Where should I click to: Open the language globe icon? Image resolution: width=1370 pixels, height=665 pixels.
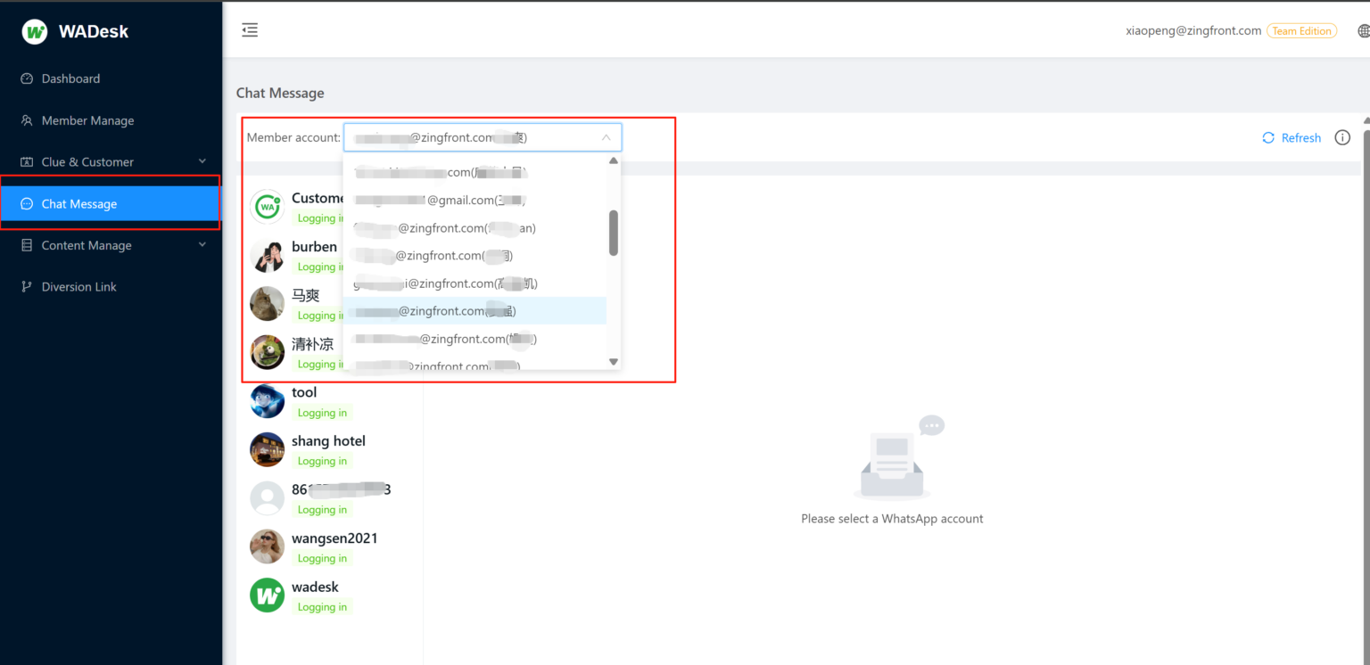pos(1363,31)
